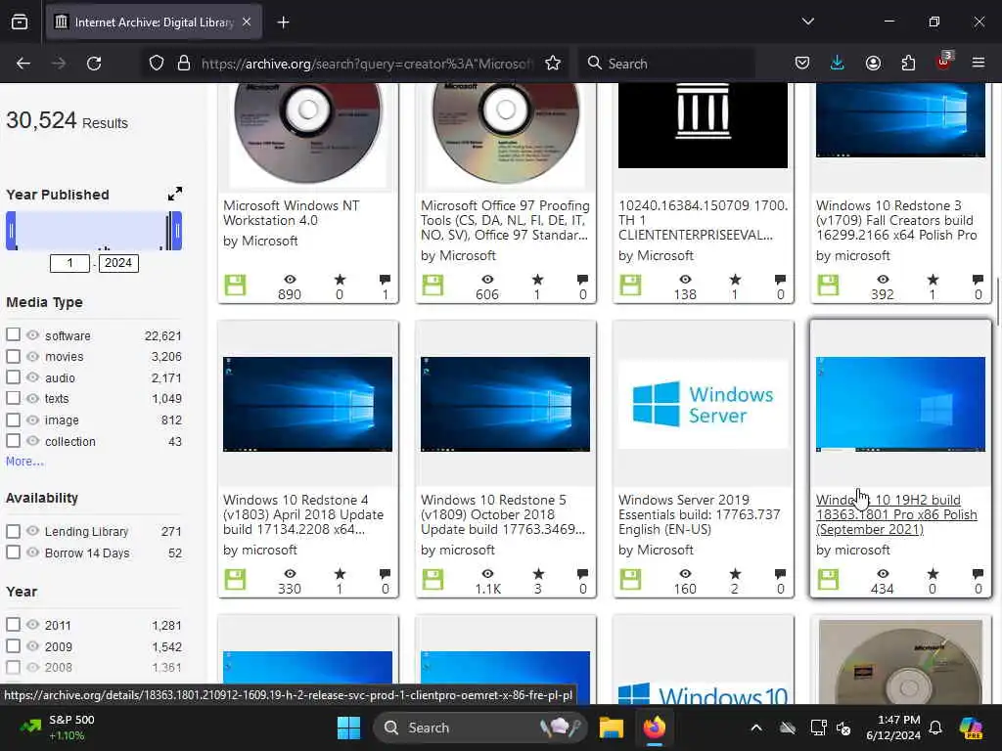This screenshot has height=751, width=1002.
Task: Click the end year 2024 input field
Action: (x=118, y=263)
